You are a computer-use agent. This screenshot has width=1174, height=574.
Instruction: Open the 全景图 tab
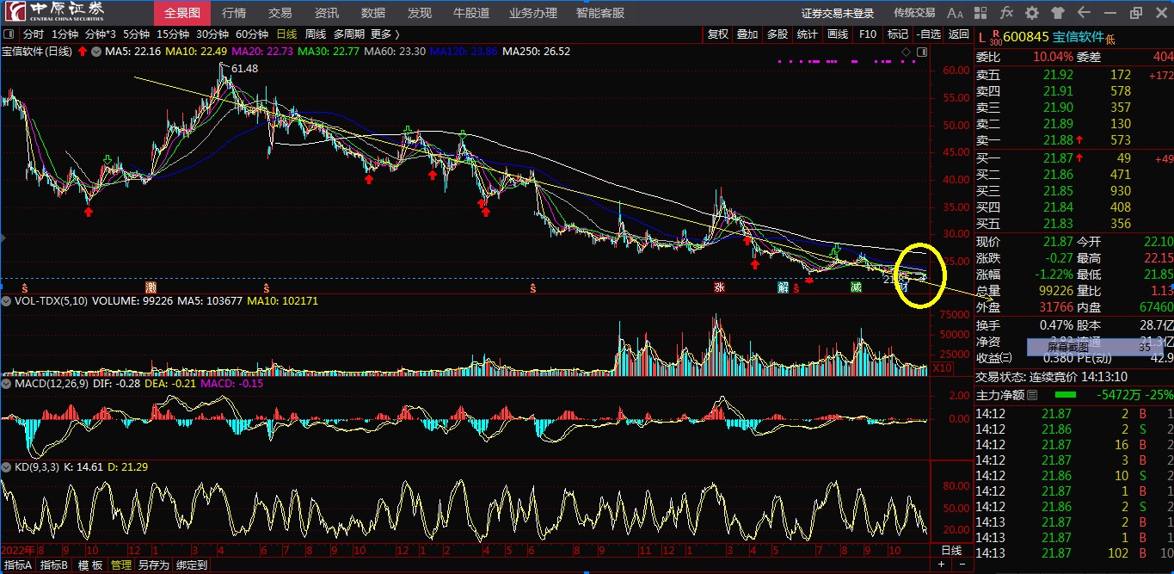click(182, 13)
